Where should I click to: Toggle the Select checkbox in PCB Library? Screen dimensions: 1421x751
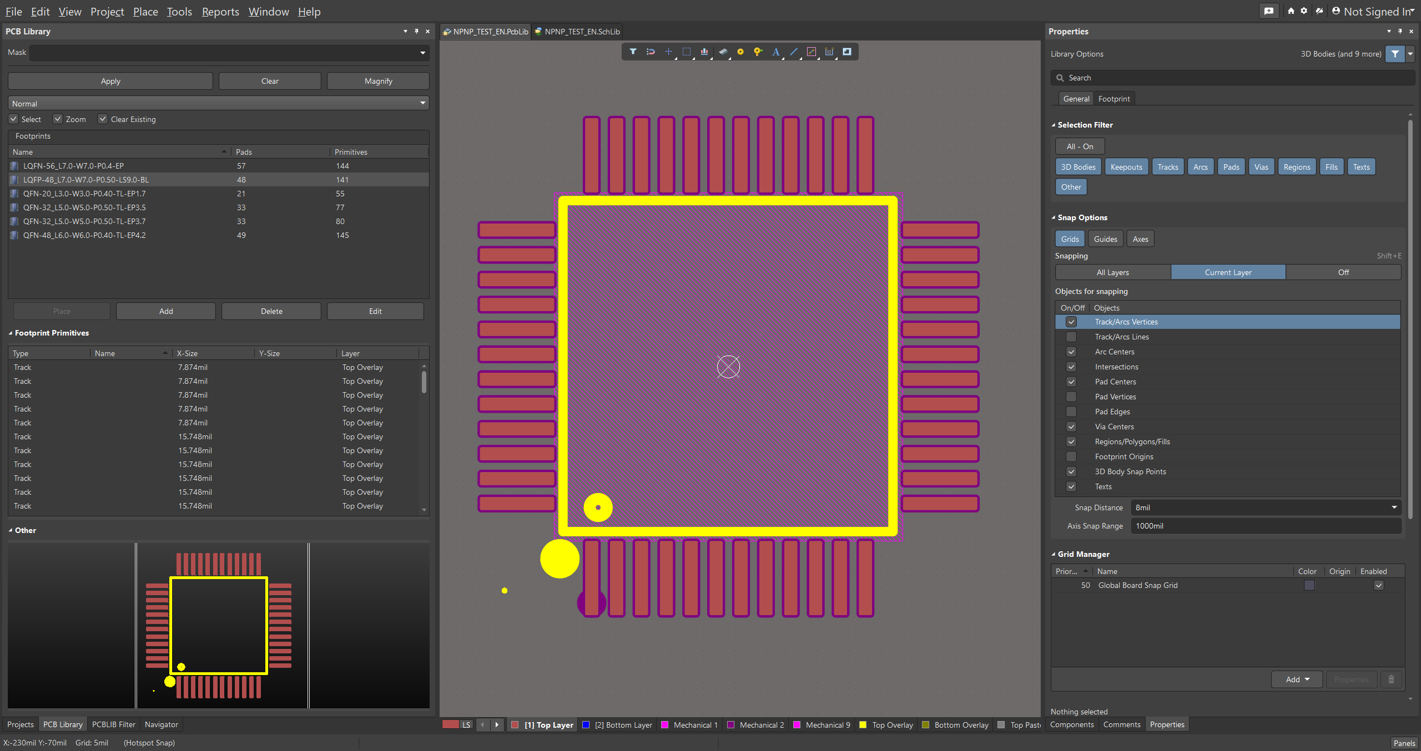[x=13, y=119]
